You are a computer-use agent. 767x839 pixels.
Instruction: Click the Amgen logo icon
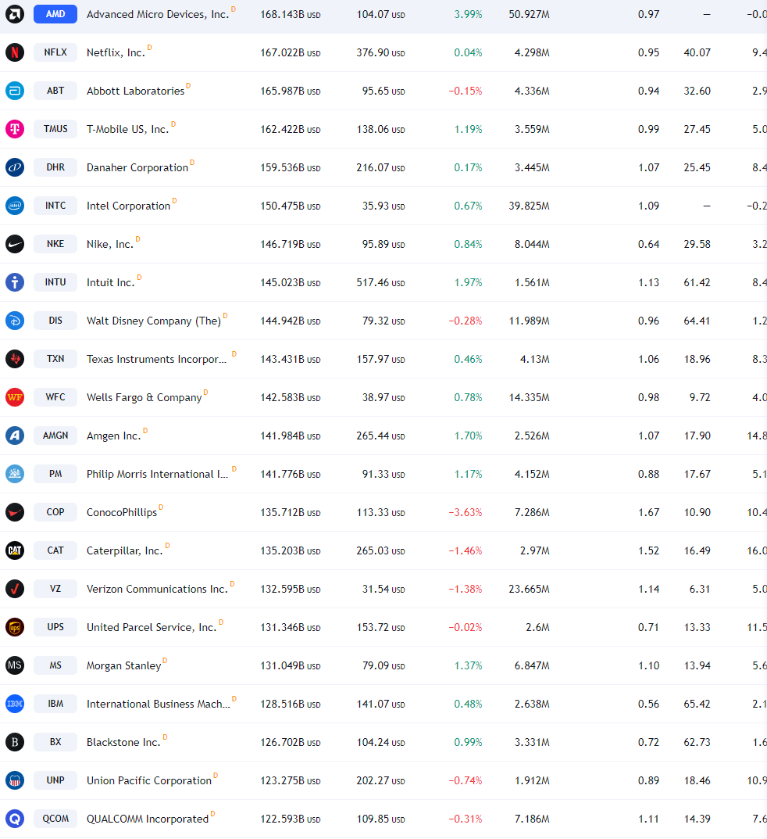15,436
